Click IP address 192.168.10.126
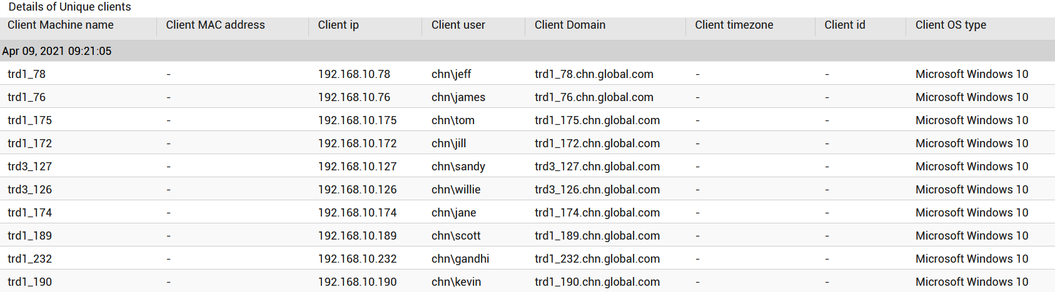This screenshot has width=1055, height=292. click(x=357, y=190)
